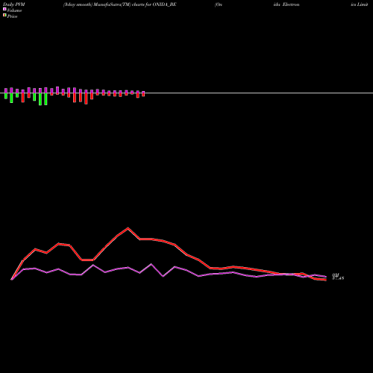
Task: Click the Price legend color swatch
Action: [x=4, y=15]
